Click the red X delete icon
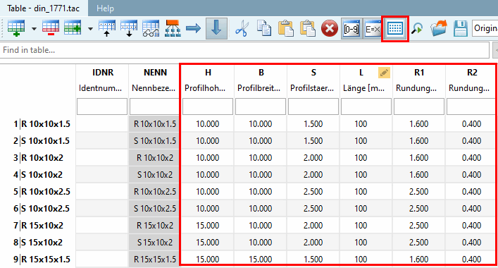498x268 pixels. [x=330, y=29]
